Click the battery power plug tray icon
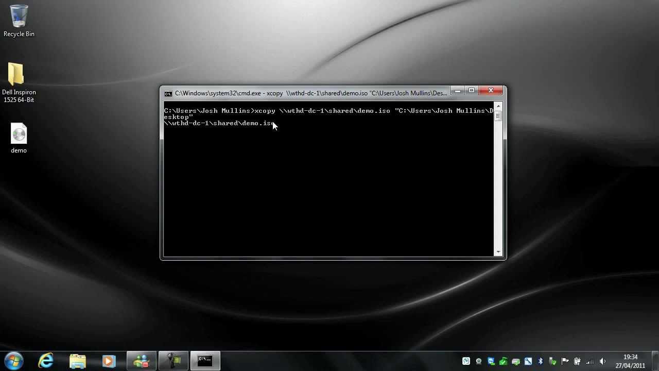 tap(578, 361)
